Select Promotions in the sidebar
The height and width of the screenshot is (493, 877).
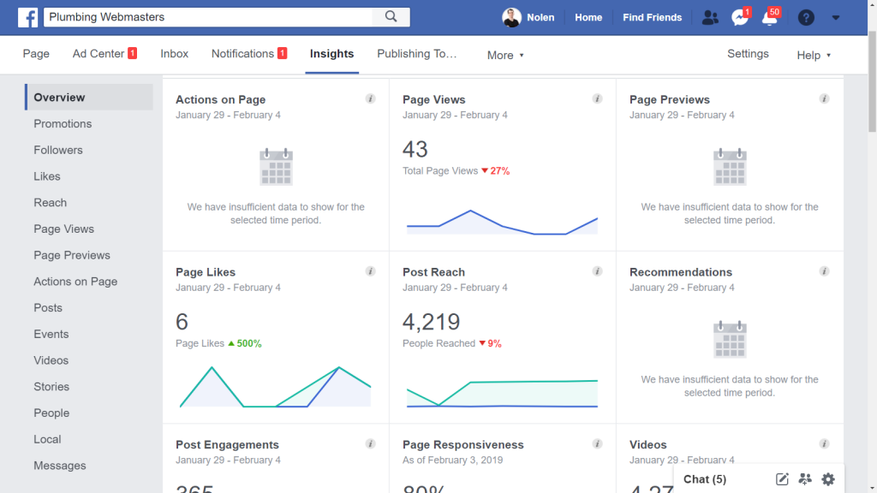click(x=63, y=123)
